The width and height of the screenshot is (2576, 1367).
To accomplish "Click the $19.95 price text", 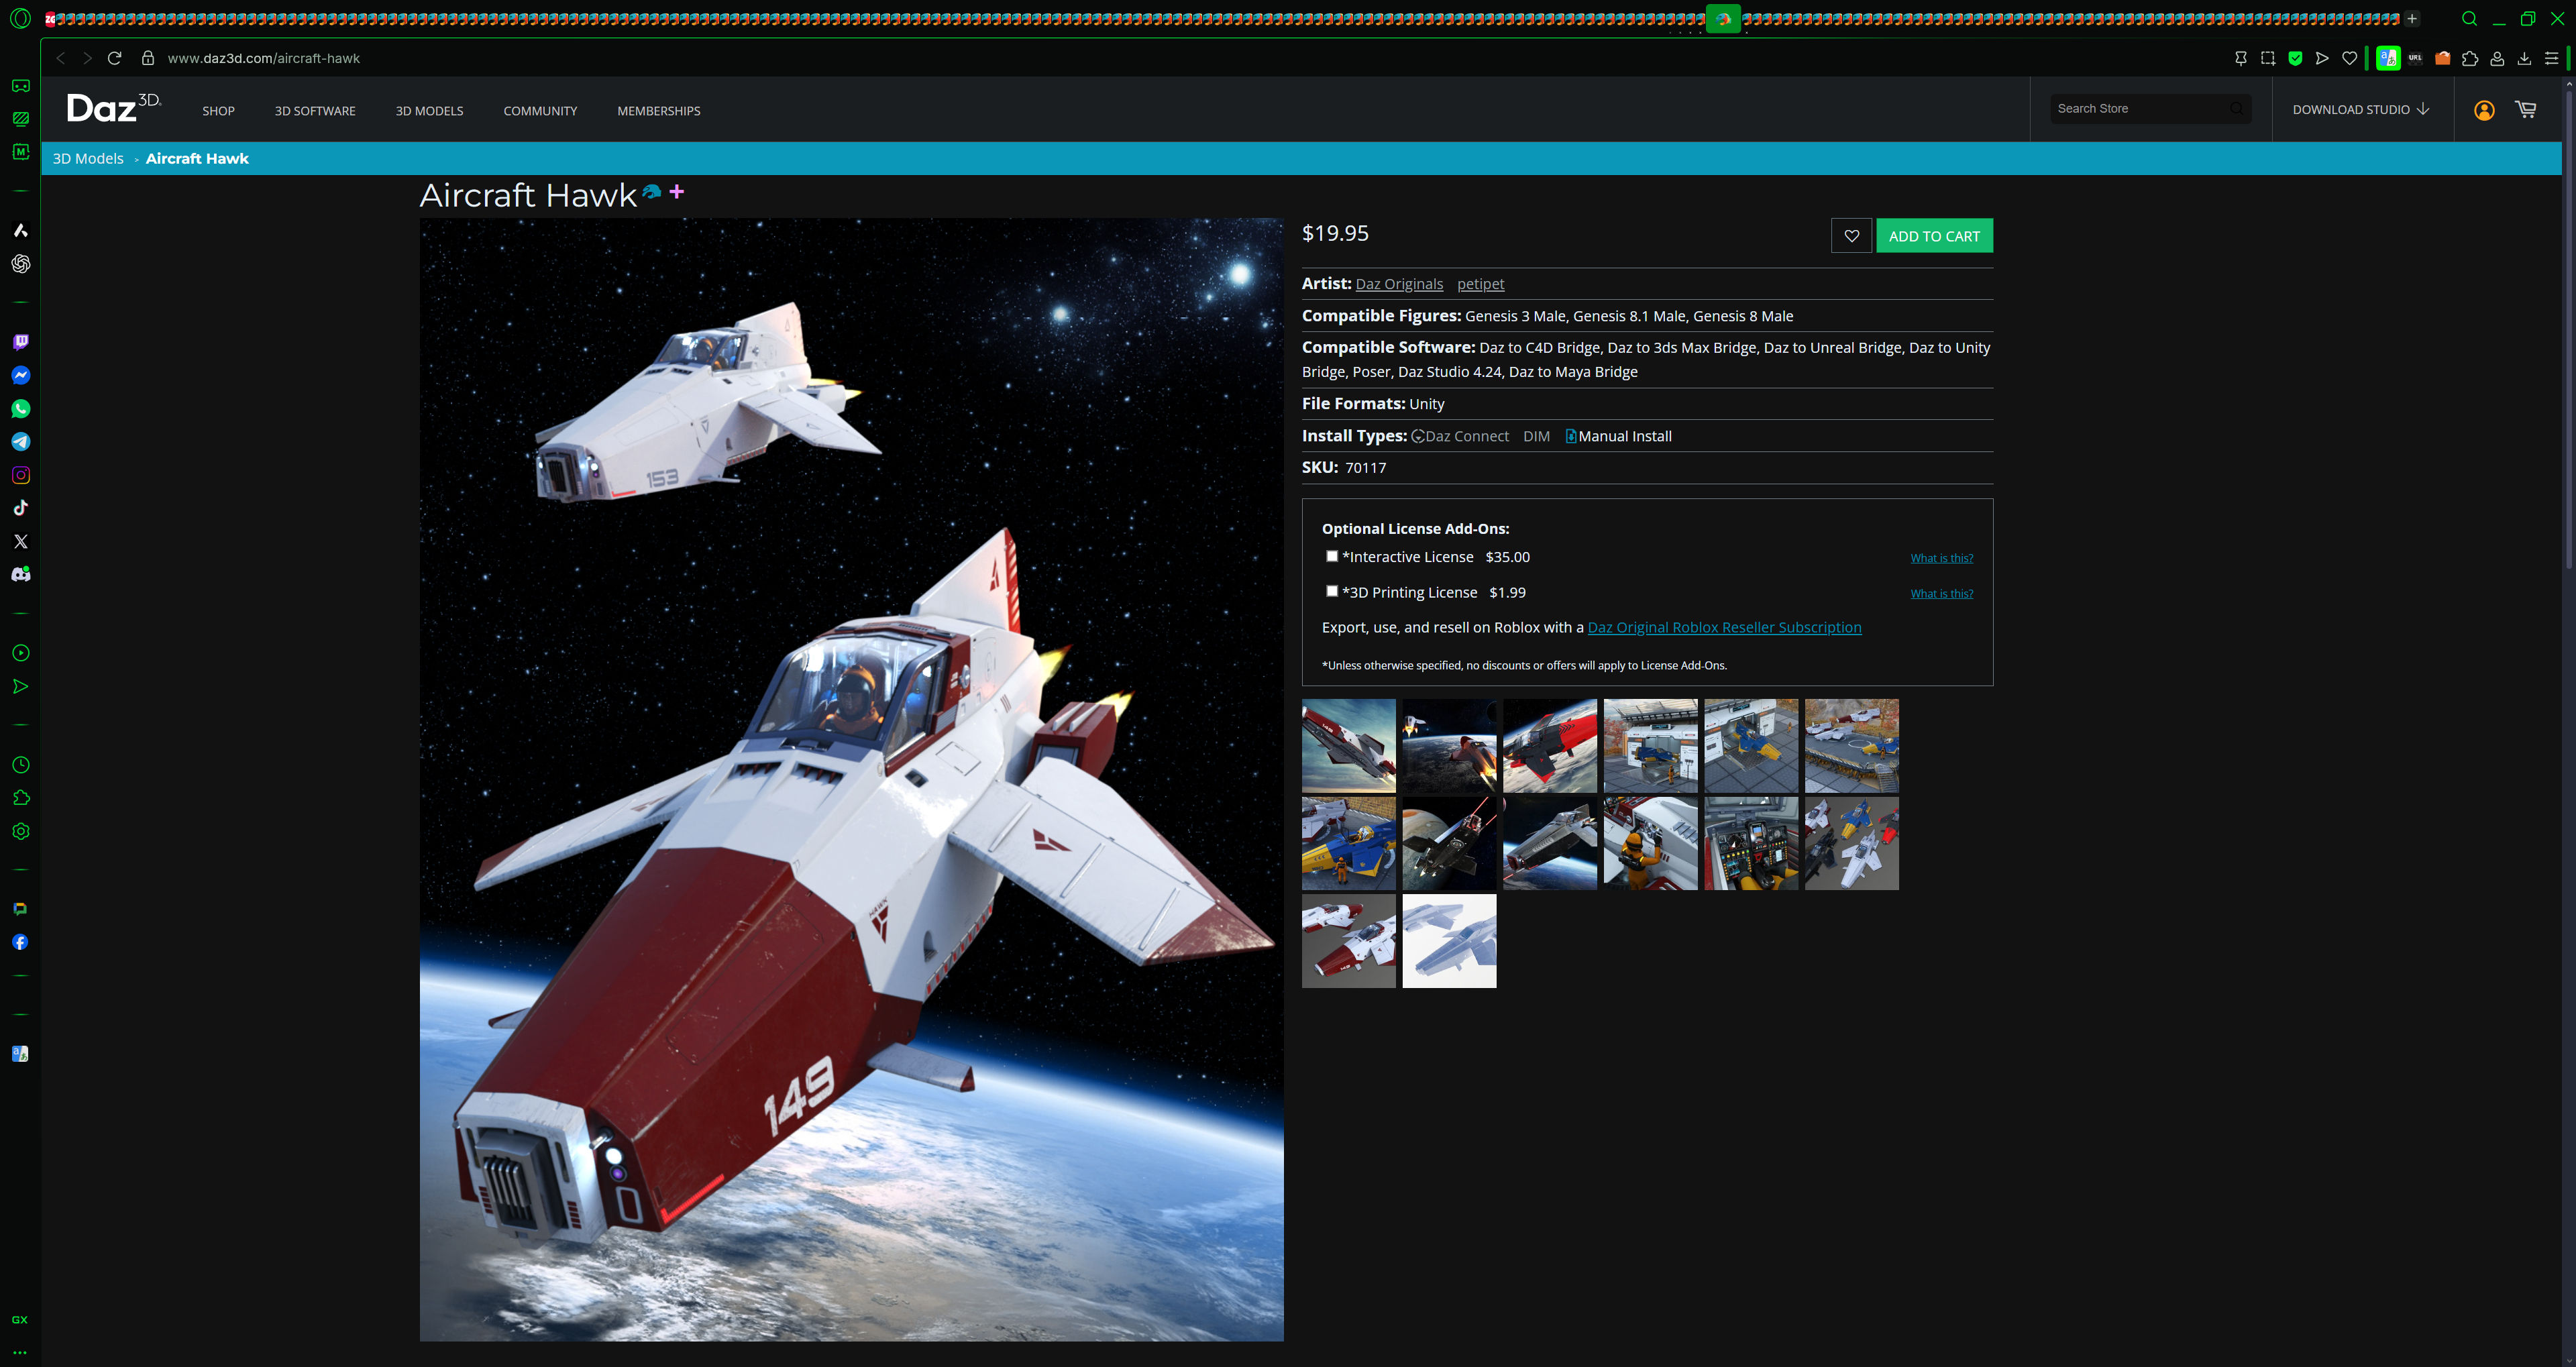I will [1335, 233].
